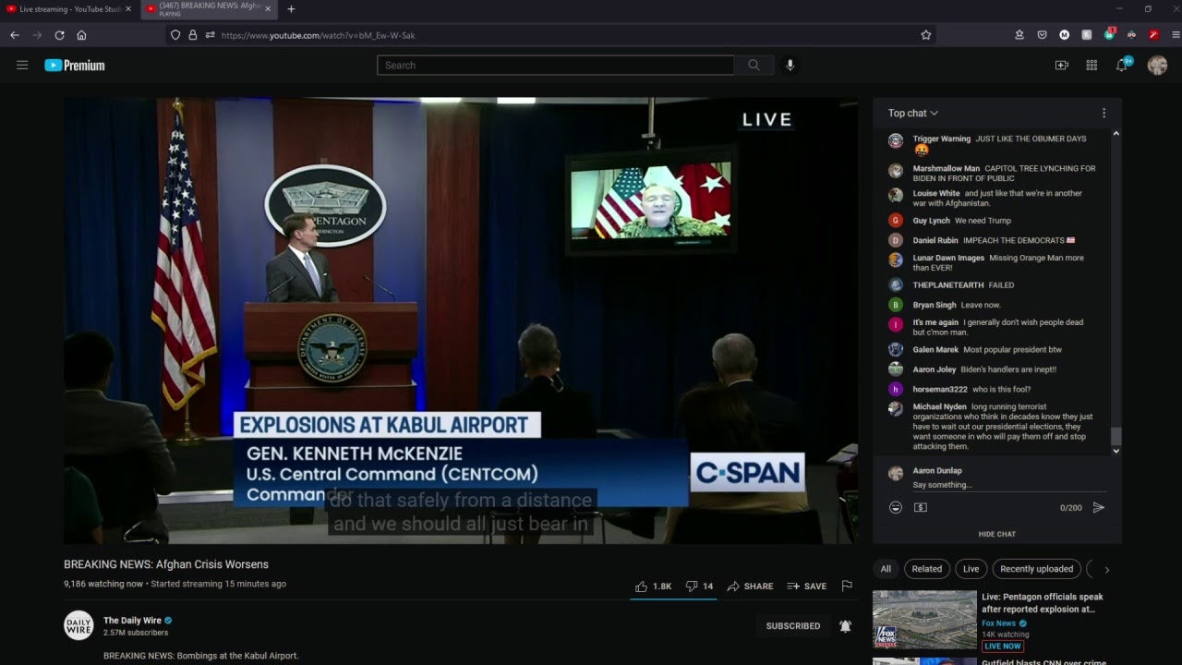The width and height of the screenshot is (1182, 665).
Task: Open the Super Chat dollar icon
Action: [x=921, y=507]
